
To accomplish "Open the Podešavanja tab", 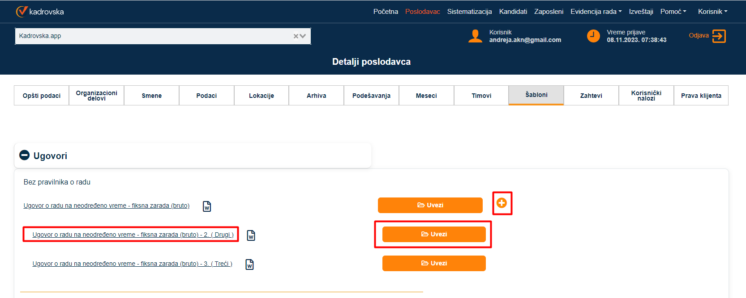I will pos(371,96).
